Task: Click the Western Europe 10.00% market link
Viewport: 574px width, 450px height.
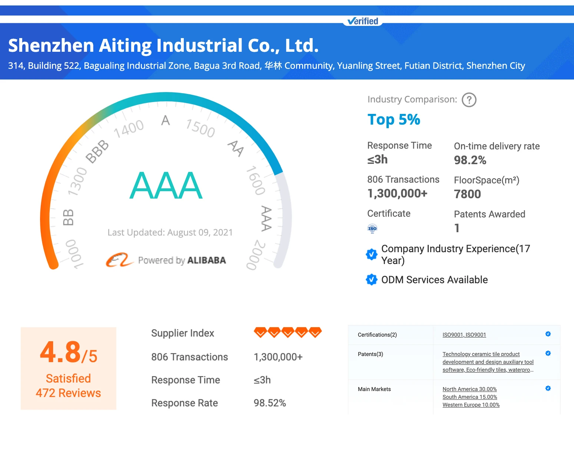Action: pos(471,405)
